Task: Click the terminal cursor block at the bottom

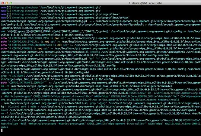Action: tap(1, 130)
